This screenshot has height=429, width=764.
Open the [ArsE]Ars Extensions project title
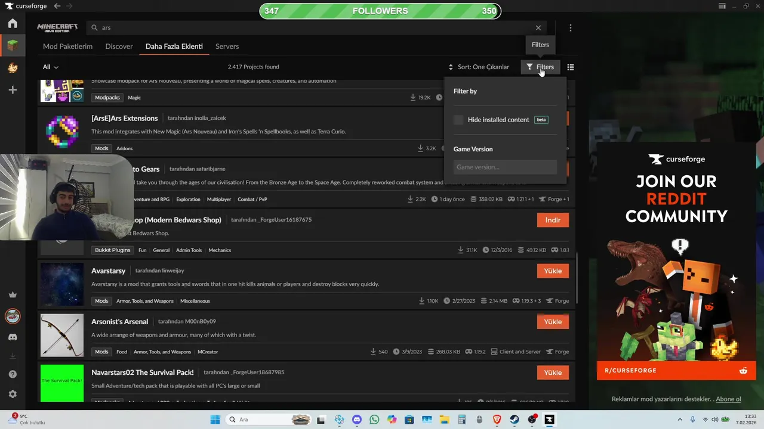125,118
